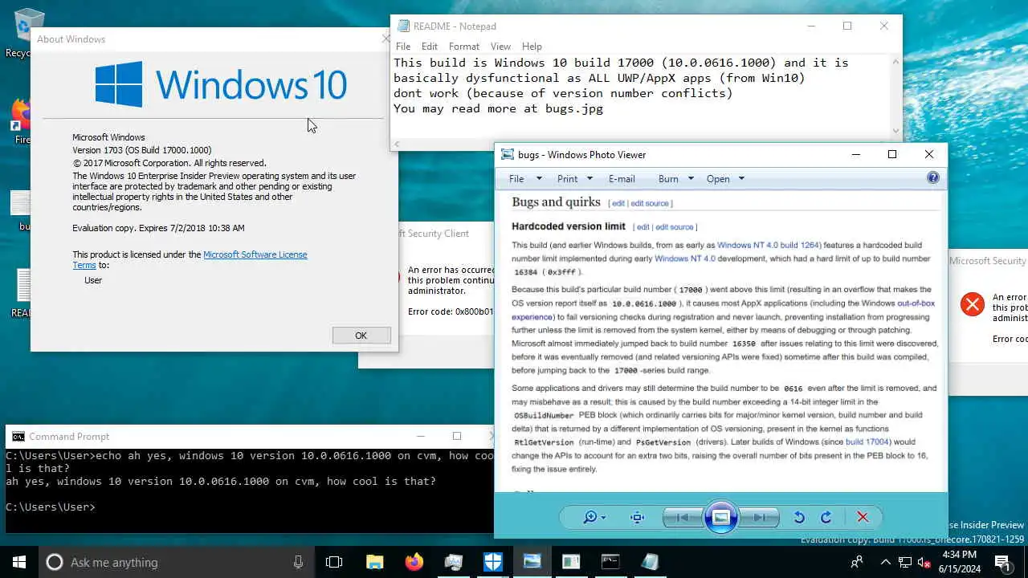Click the Start button on the taskbar

coord(19,562)
